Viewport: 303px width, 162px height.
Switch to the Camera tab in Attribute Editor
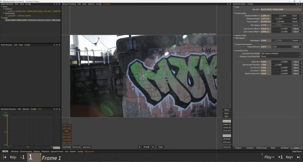pyautogui.click(x=250, y=148)
